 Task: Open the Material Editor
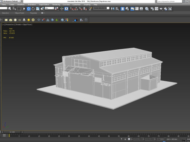(147, 9)
